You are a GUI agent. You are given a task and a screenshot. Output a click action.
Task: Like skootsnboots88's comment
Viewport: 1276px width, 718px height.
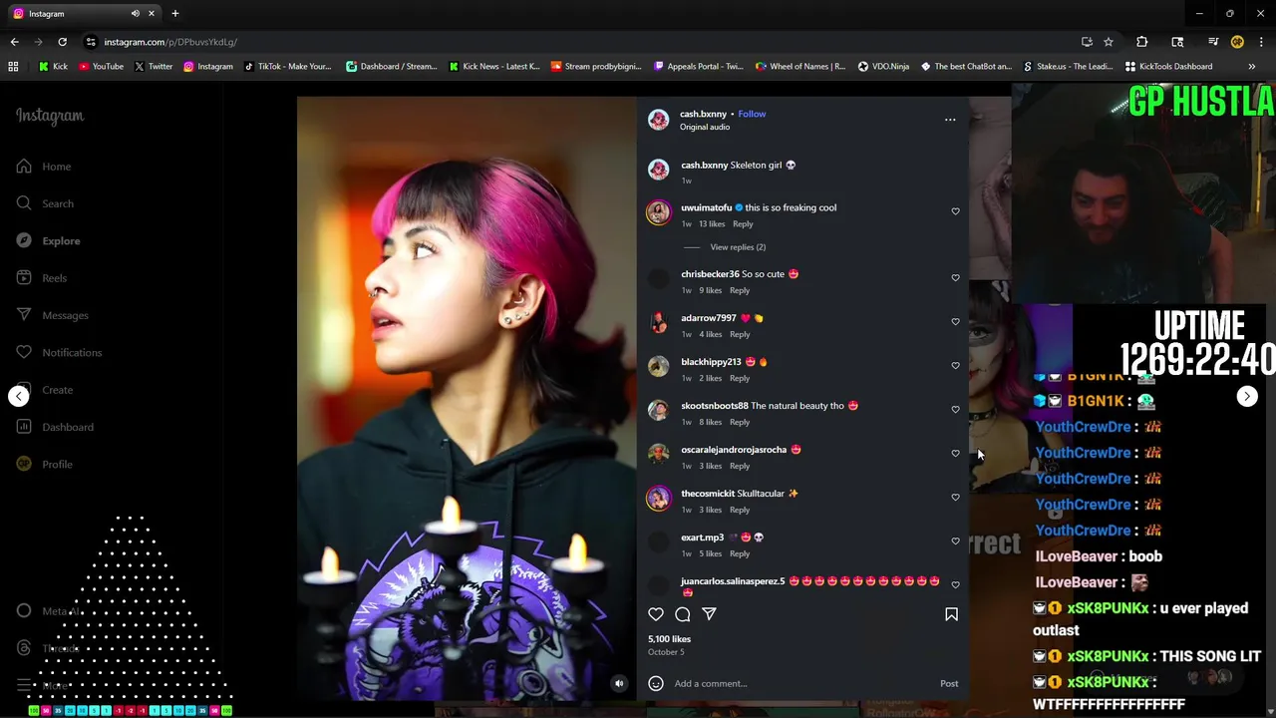point(955,409)
